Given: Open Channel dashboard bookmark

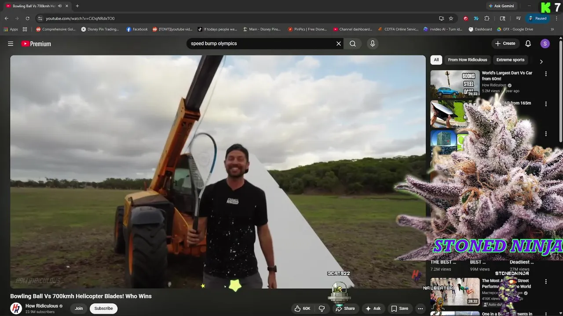Looking at the screenshot, I should point(353,29).
